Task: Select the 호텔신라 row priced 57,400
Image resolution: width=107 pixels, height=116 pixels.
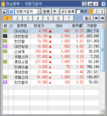Action: point(51,57)
